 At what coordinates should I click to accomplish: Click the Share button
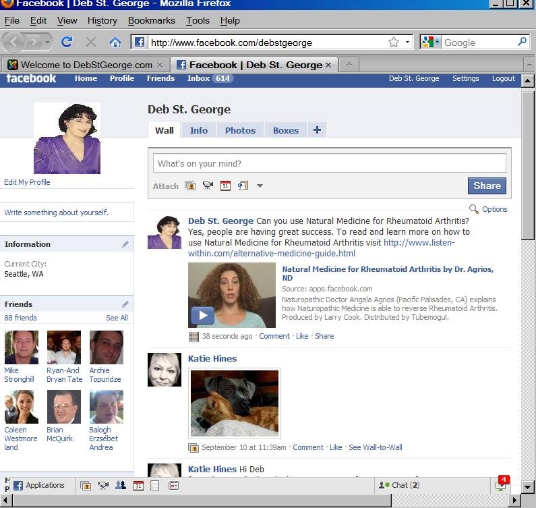[487, 186]
